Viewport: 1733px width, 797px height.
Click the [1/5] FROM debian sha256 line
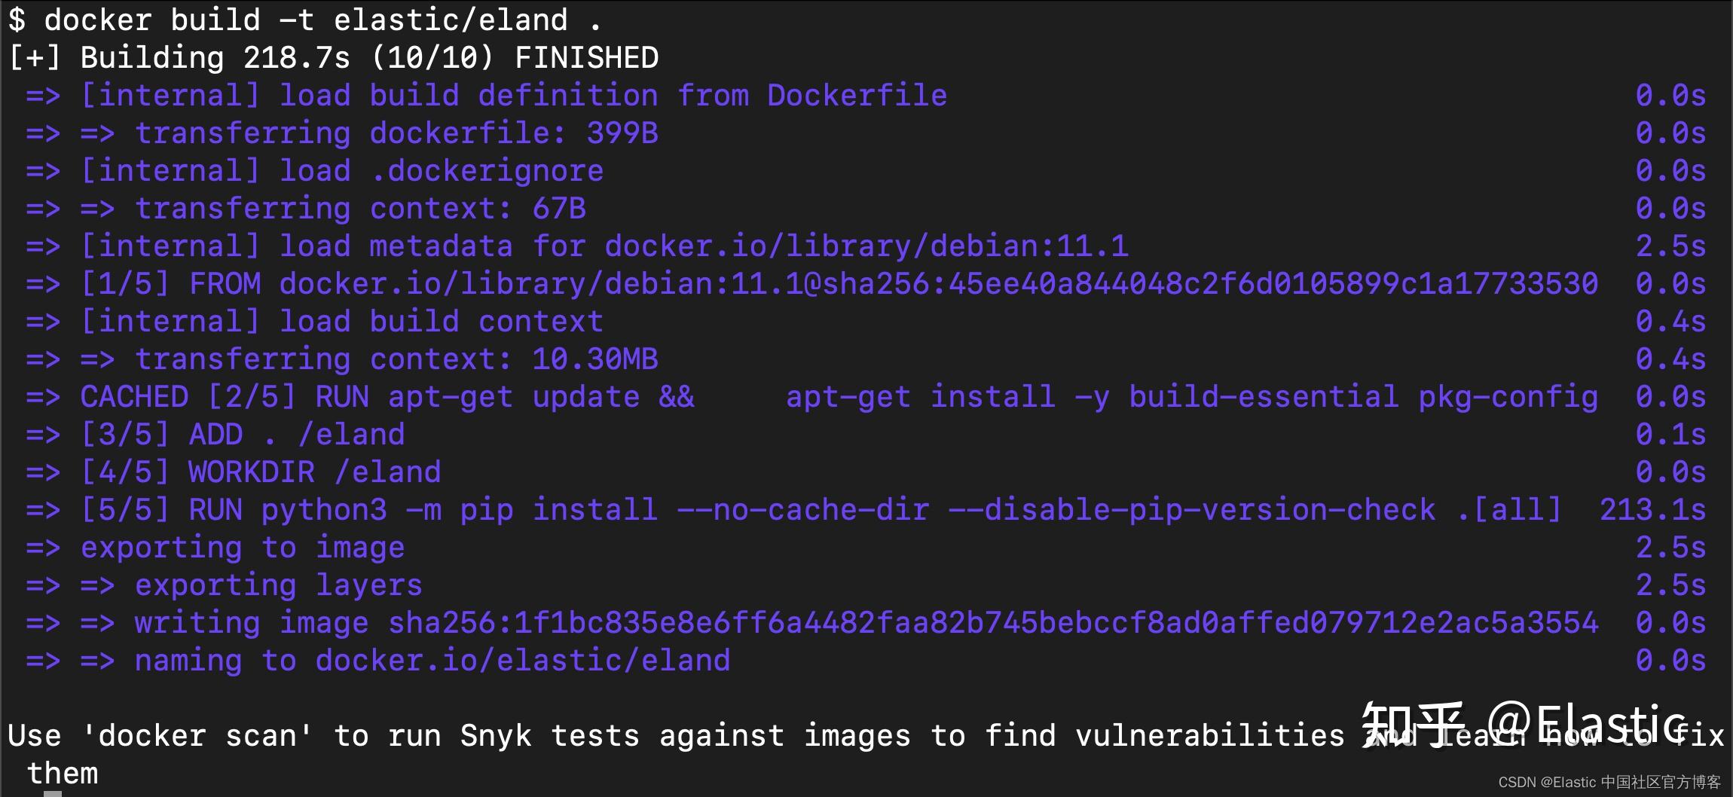pyautogui.click(x=838, y=284)
